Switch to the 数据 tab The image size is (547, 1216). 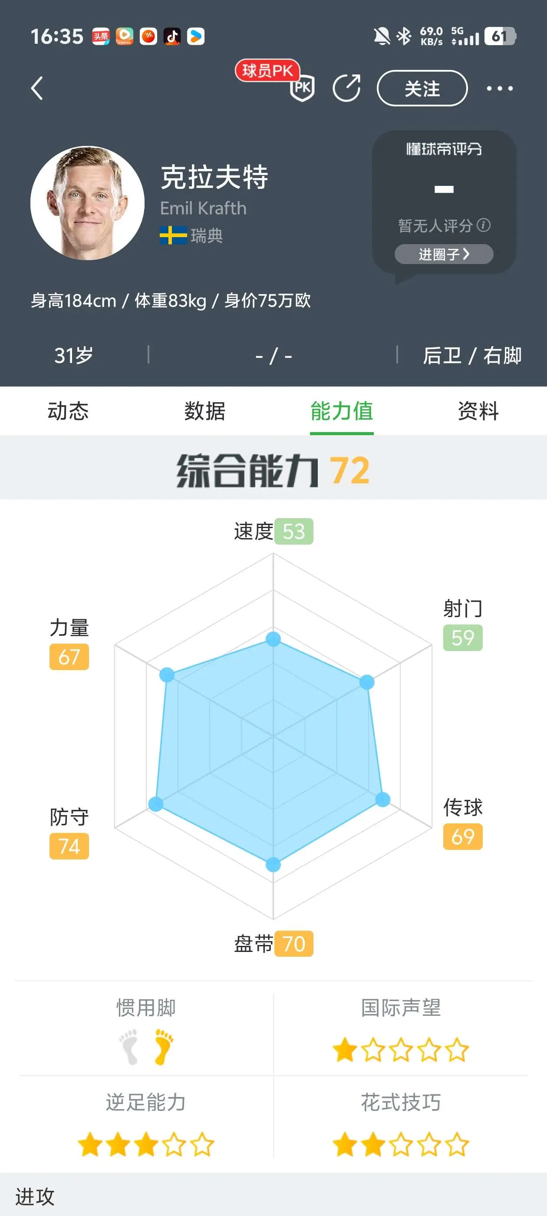point(205,411)
